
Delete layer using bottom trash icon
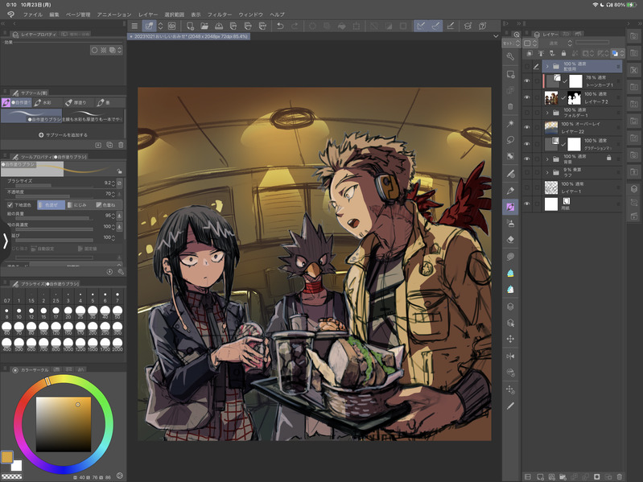point(619,476)
